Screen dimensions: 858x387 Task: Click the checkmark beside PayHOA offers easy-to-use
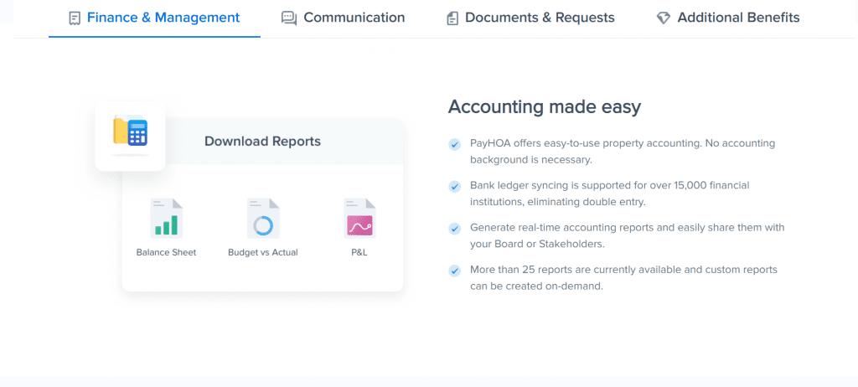[x=455, y=145]
